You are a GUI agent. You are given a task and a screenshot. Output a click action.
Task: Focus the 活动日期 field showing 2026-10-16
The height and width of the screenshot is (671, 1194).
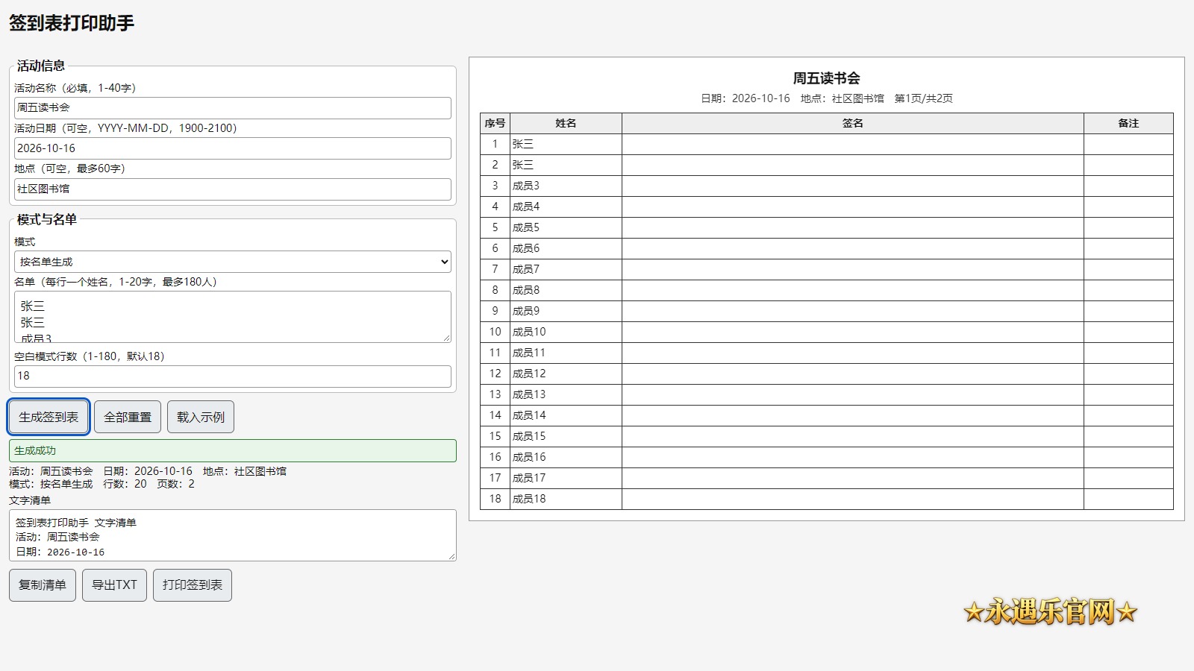[x=233, y=148]
